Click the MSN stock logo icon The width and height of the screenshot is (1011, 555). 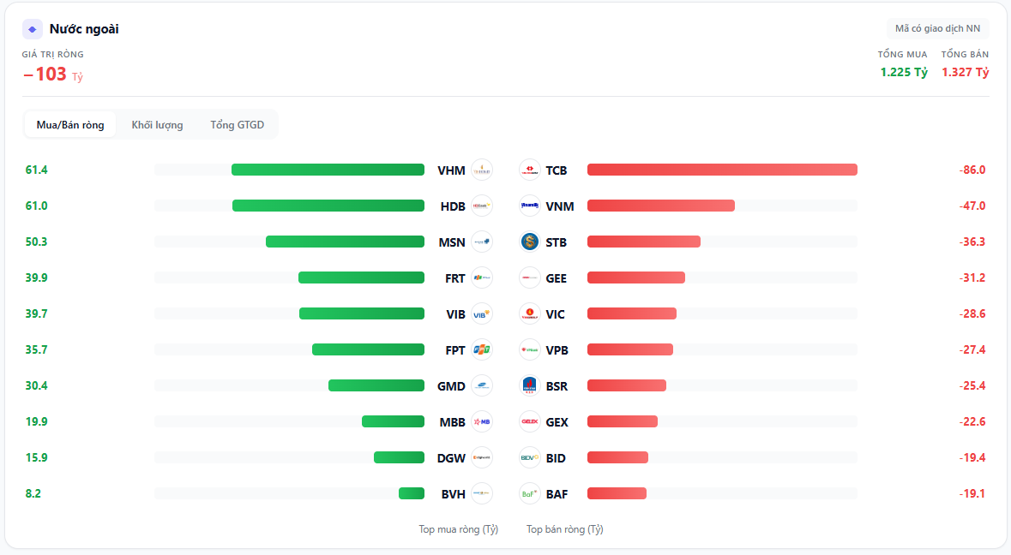[482, 242]
